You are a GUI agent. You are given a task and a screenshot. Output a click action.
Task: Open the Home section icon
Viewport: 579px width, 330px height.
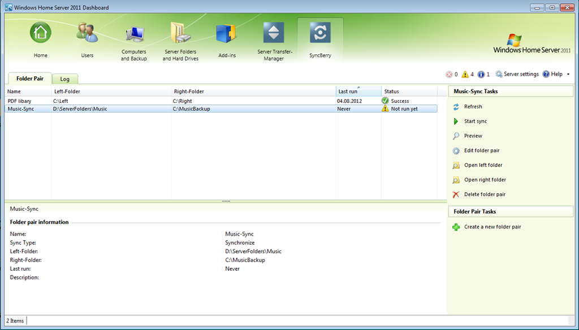[41, 32]
